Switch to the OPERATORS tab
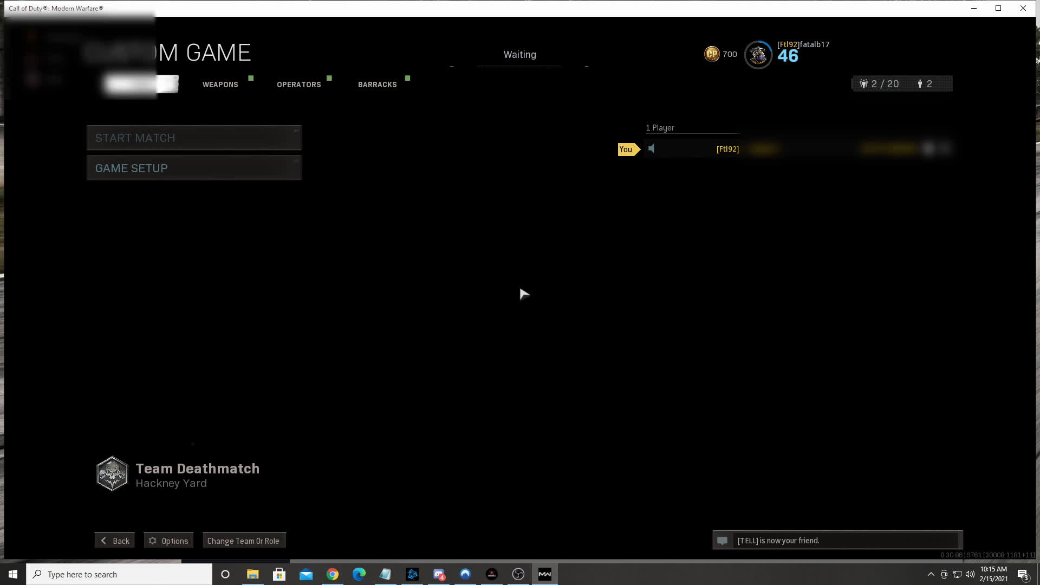The height and width of the screenshot is (585, 1040). pyautogui.click(x=298, y=84)
